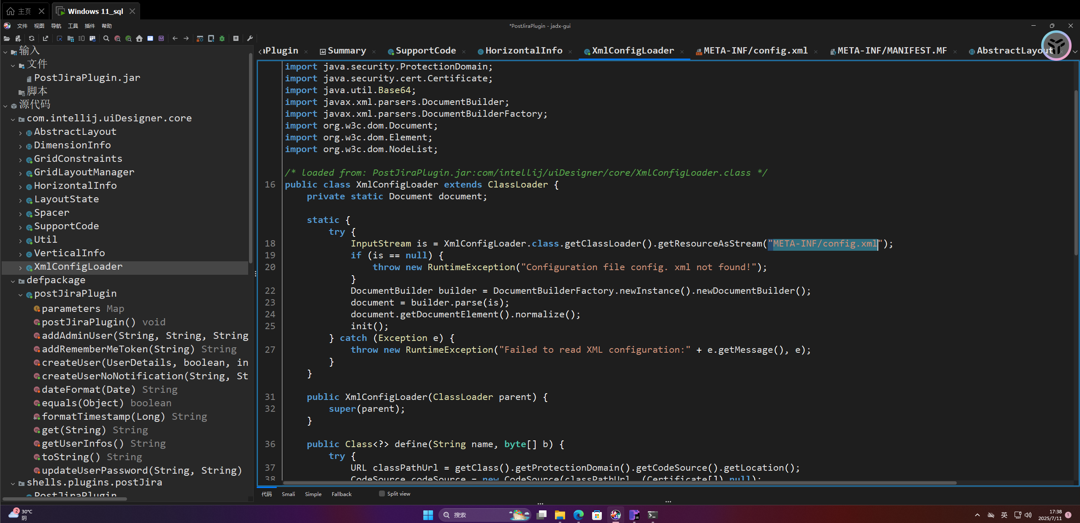Navigate forward with right arrow icon
Screen dimensions: 1080x523
pyautogui.click(x=186, y=38)
